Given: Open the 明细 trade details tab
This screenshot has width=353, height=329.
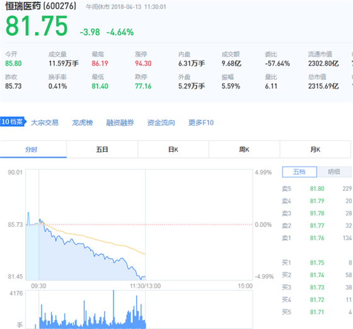Looking at the screenshot, I should tap(334, 172).
